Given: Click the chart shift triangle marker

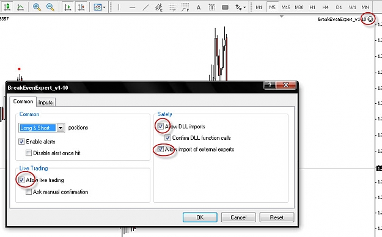Looking at the screenshot, I should 282,16.
